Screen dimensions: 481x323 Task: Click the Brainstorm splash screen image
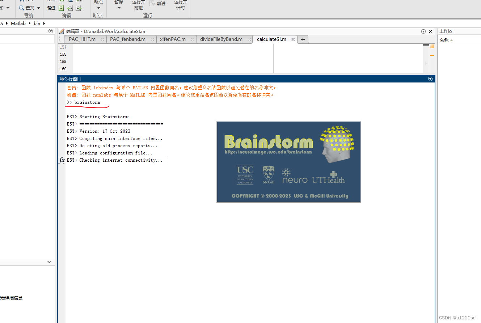[x=289, y=162]
